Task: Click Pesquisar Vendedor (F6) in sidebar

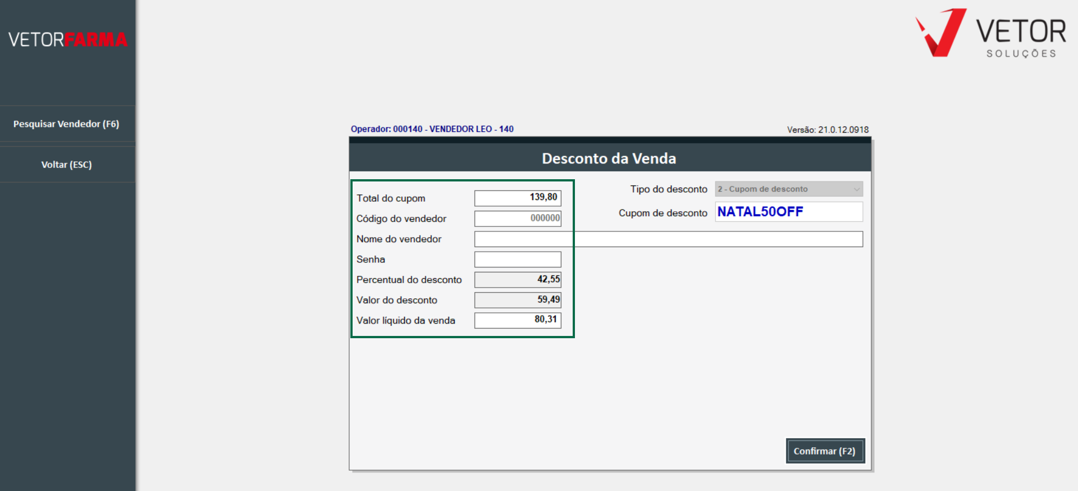Action: pyautogui.click(x=66, y=124)
